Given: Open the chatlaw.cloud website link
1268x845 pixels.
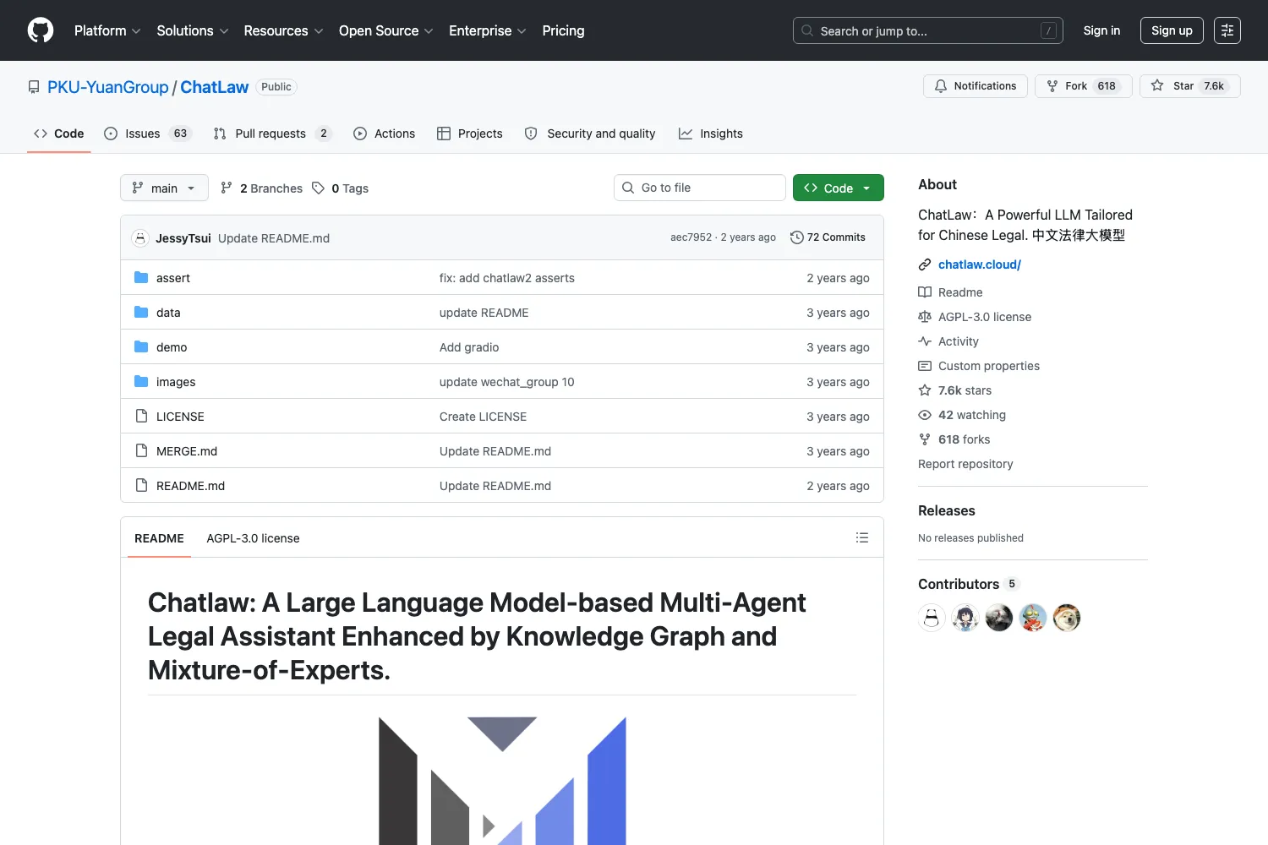Looking at the screenshot, I should (980, 264).
